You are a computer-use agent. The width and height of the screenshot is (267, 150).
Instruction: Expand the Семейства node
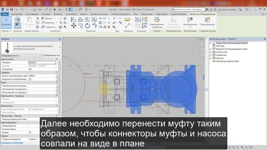click(x=211, y=55)
